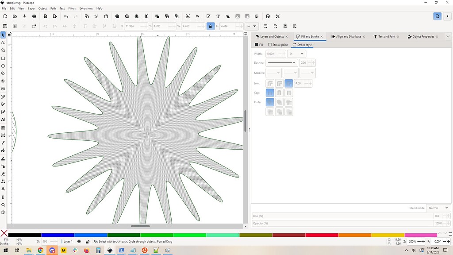Click the zoom percentage field
The image size is (453, 255).
point(412,241)
